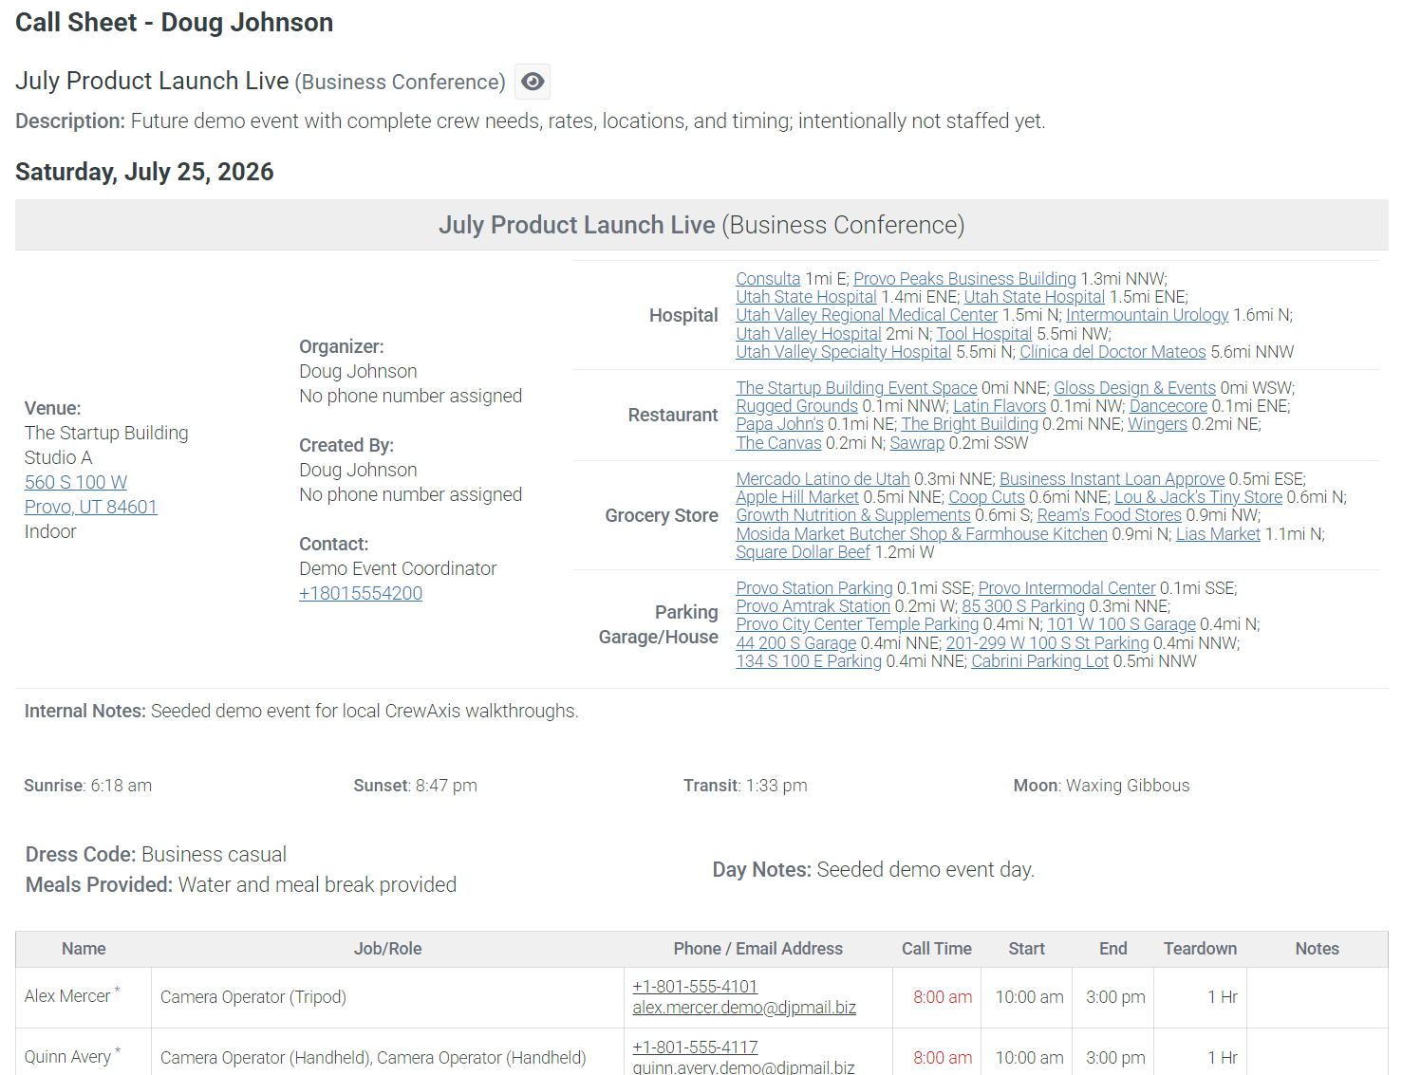Screen dimensions: 1402x1075
Task: Open Provo Peaks Business Building link
Action: coord(964,279)
